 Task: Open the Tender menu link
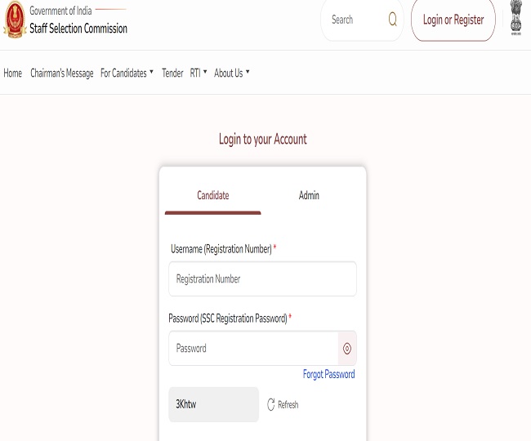[172, 73]
